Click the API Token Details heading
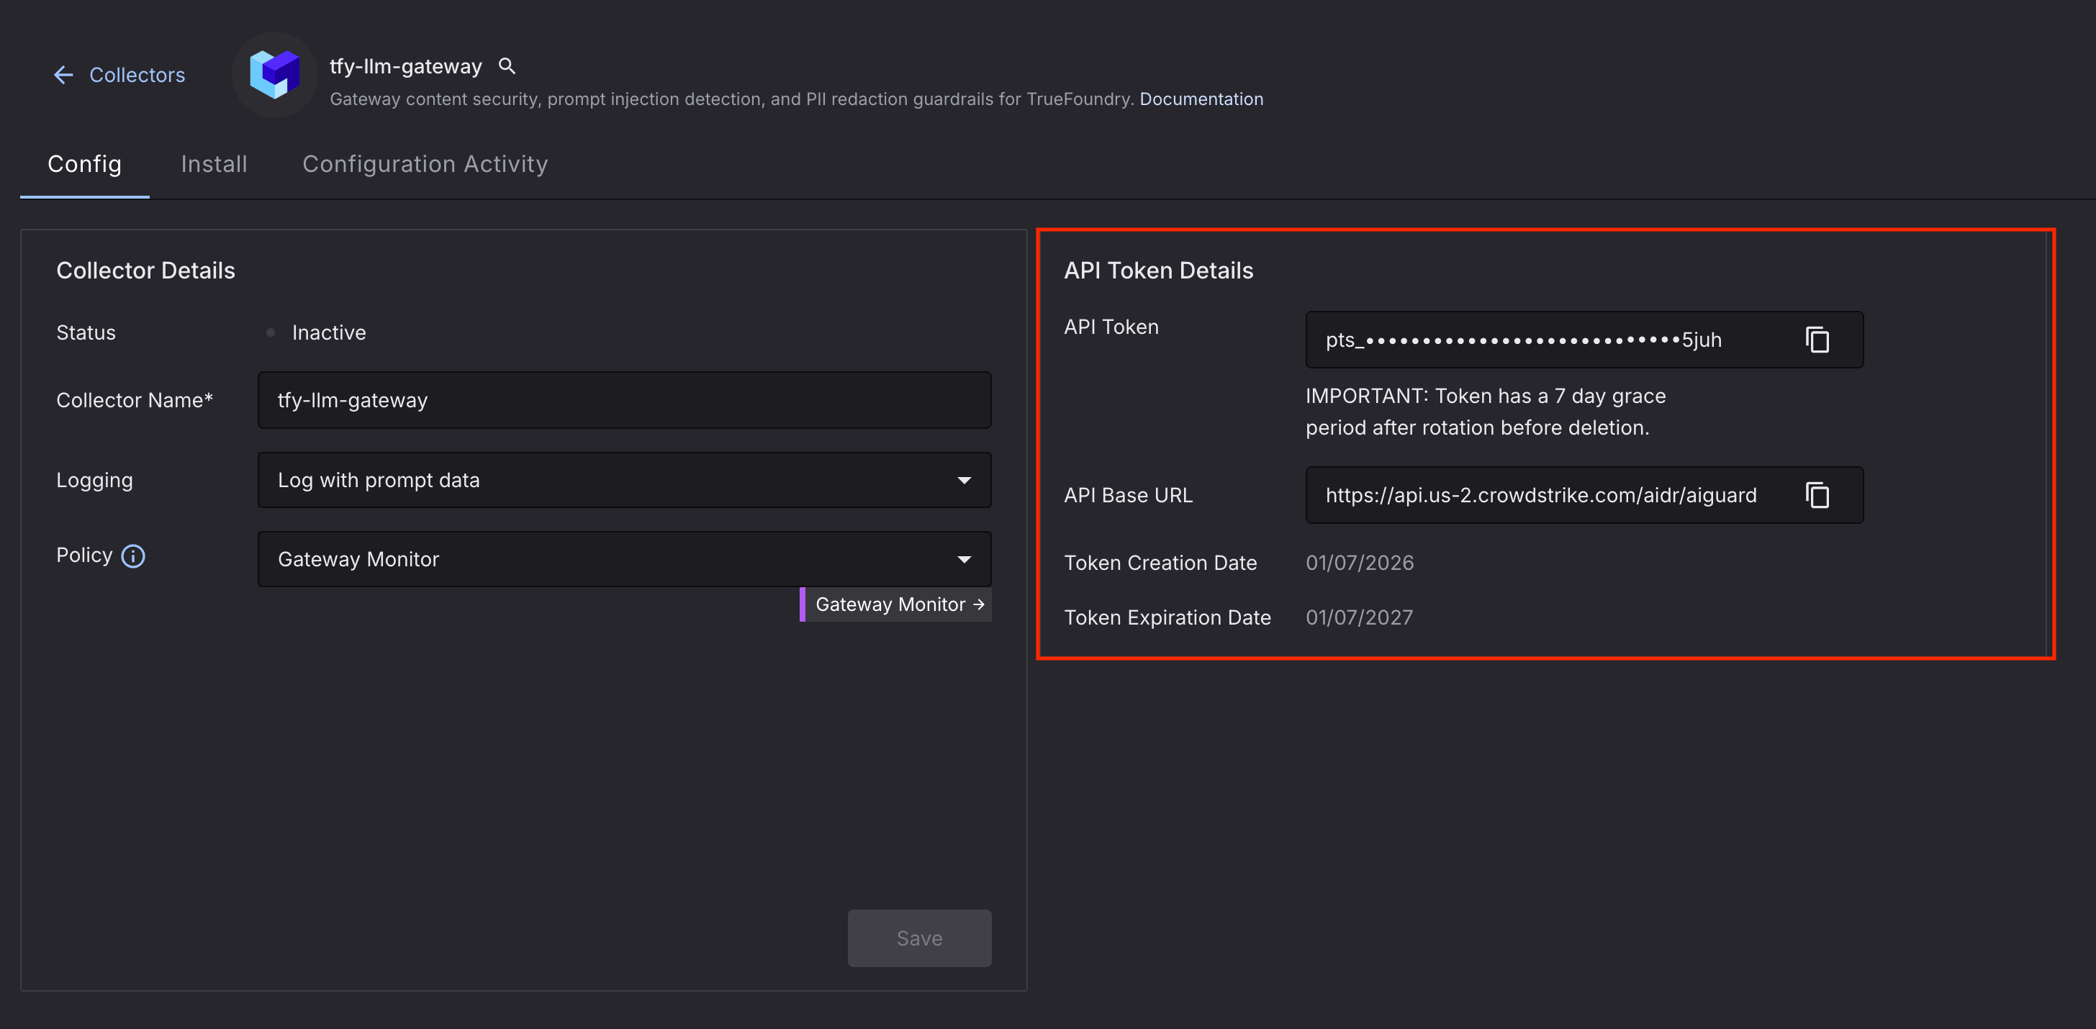 1159,271
